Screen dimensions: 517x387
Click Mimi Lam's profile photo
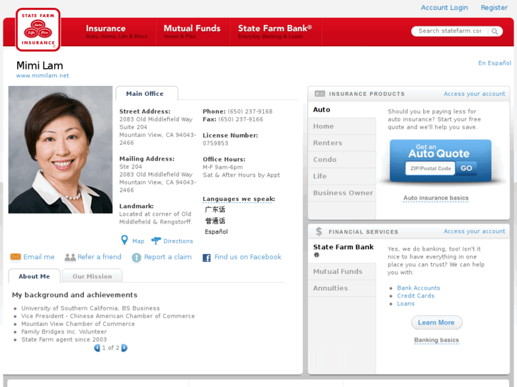(60, 150)
